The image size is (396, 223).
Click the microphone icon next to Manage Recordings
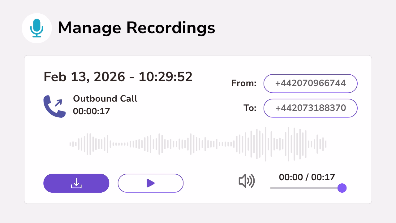[x=37, y=27]
